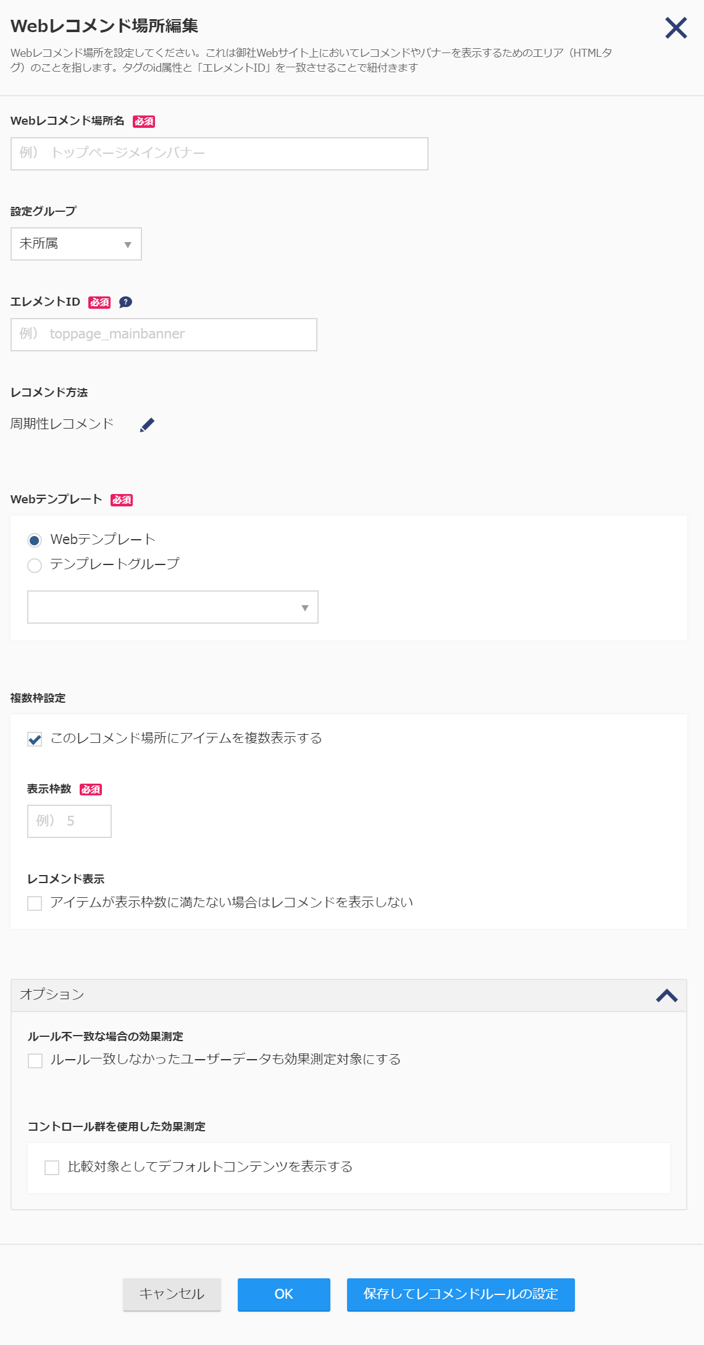704x1345 pixels.
Task: Focus the エレメントID input field
Action: click(x=164, y=335)
